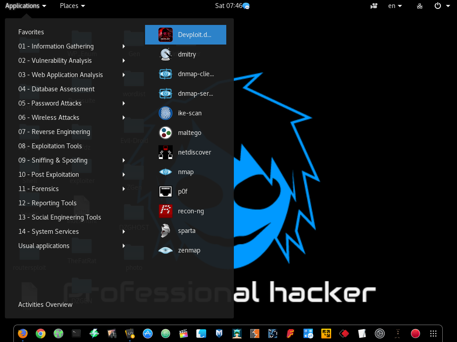Launch the green Atom editor dock icon
The width and height of the screenshot is (457, 342).
point(166,333)
